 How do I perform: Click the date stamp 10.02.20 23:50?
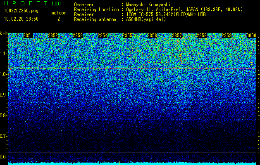pyautogui.click(x=21, y=19)
